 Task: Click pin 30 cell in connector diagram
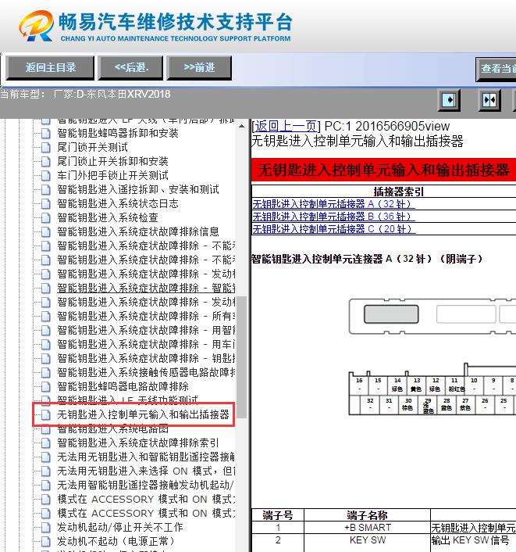[408, 405]
